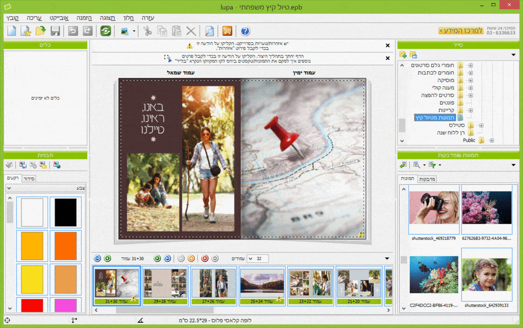The width and height of the screenshot is (523, 328).
Task: Select the עמוד 24+25 spread thumbnail
Action: click(261, 284)
